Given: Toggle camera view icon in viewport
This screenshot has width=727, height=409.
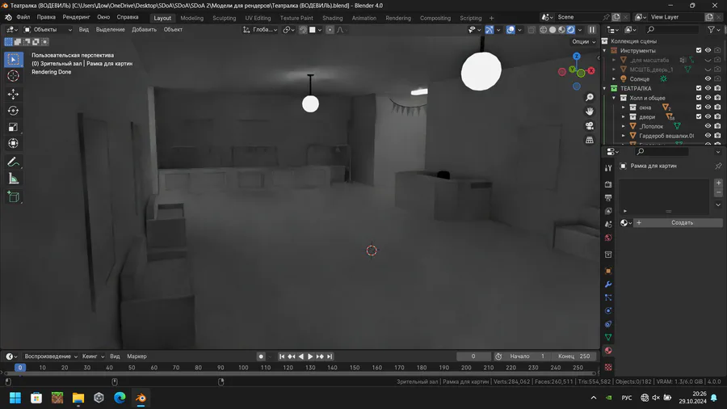Looking at the screenshot, I should (x=590, y=125).
